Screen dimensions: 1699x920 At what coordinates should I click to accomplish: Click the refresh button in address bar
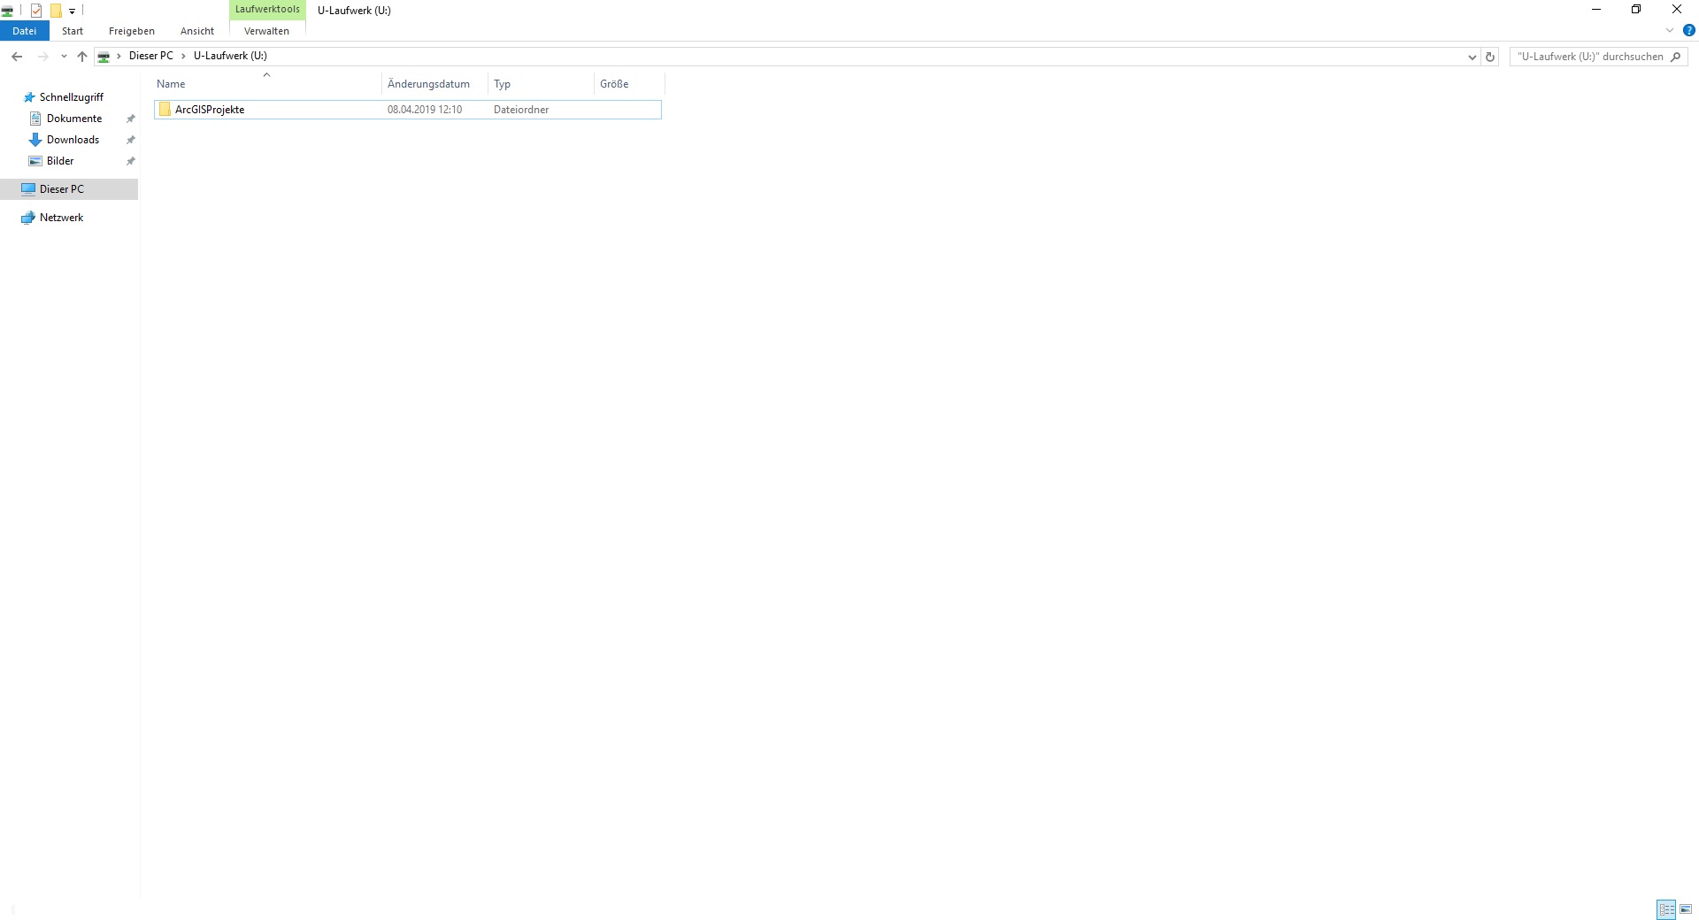coord(1490,57)
